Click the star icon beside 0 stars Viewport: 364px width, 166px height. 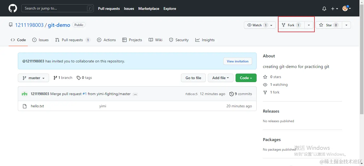pyautogui.click(x=265, y=77)
